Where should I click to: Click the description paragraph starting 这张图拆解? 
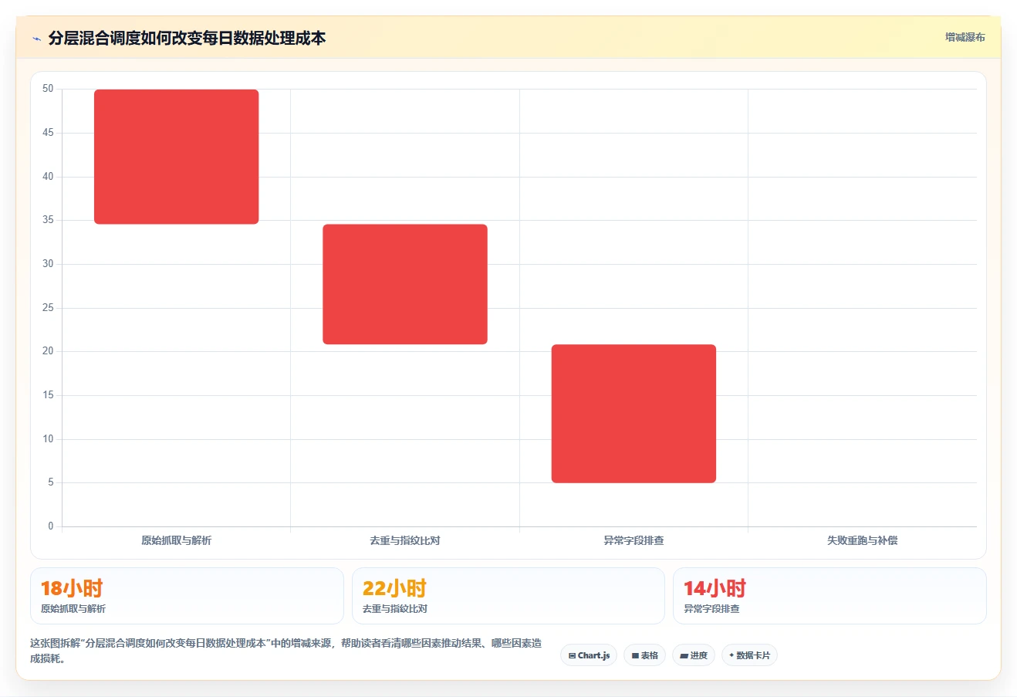(286, 651)
